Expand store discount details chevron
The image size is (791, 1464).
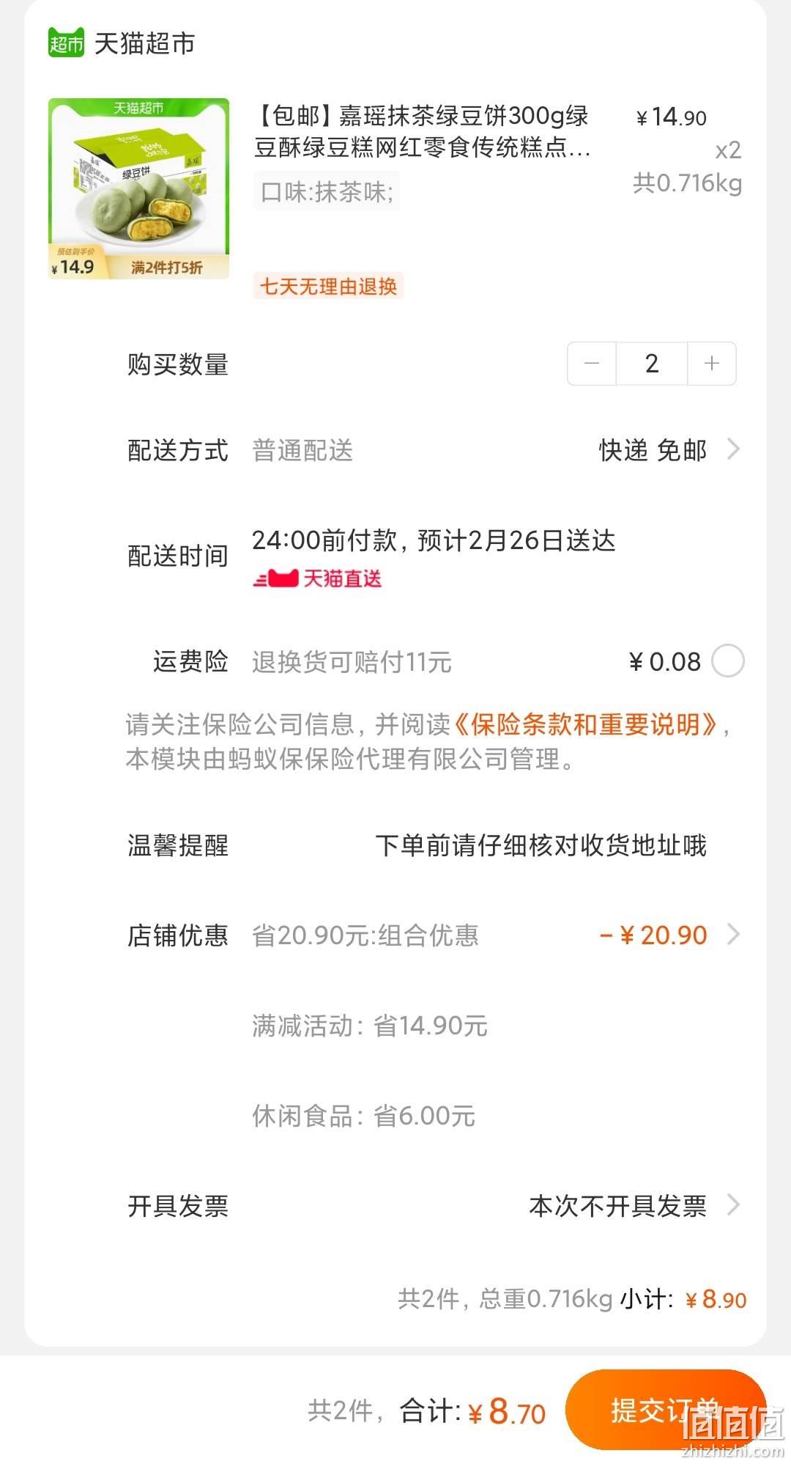(733, 934)
